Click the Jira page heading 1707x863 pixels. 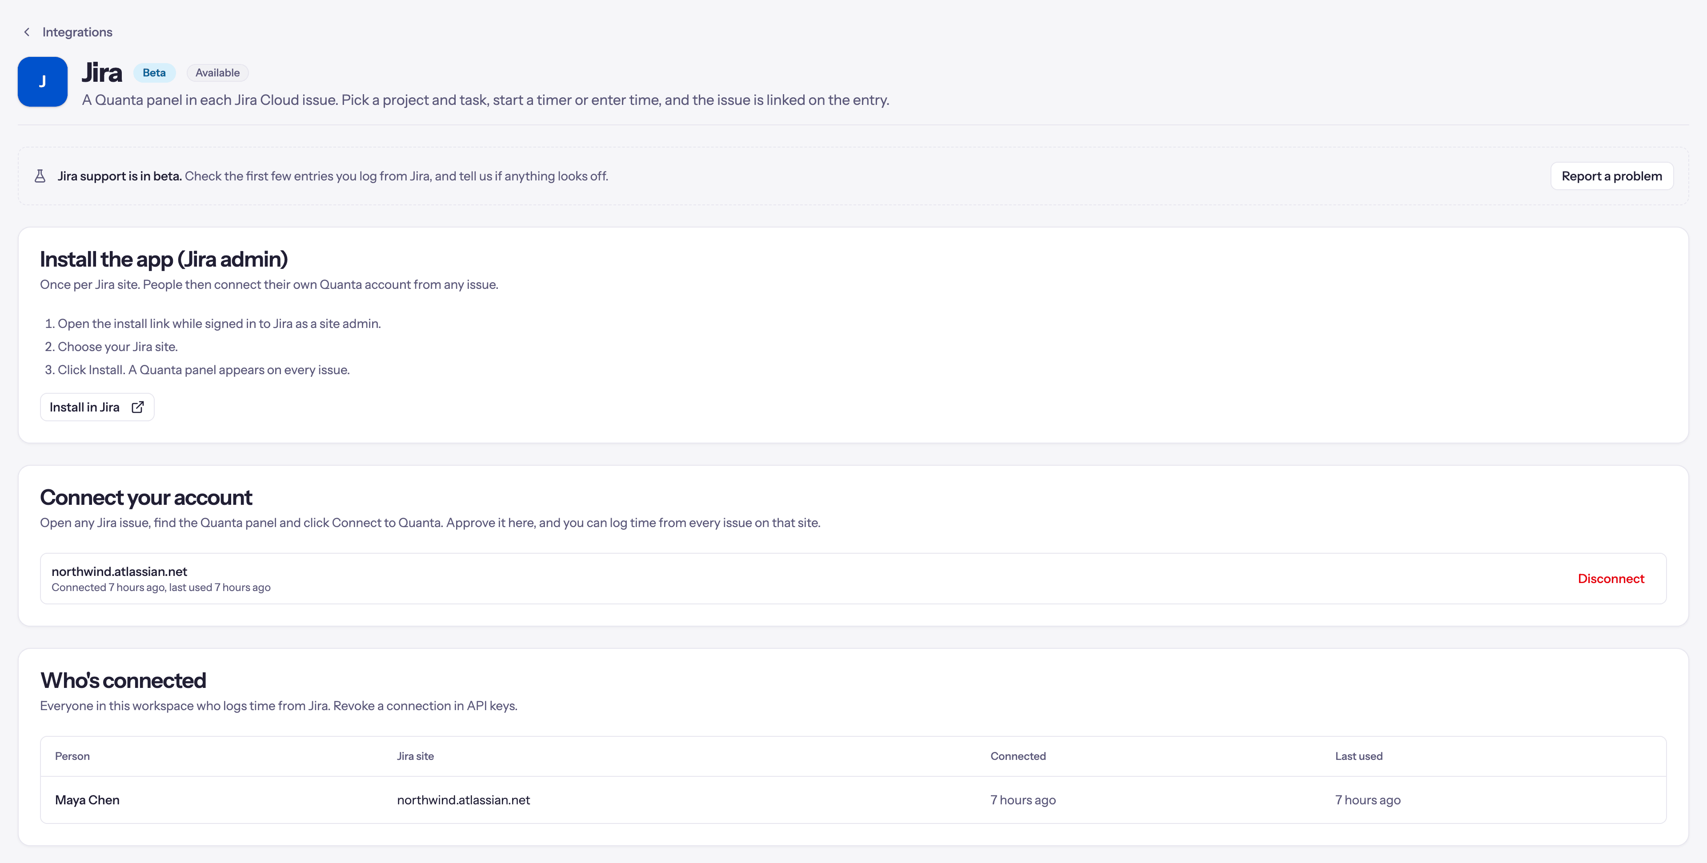(x=102, y=73)
